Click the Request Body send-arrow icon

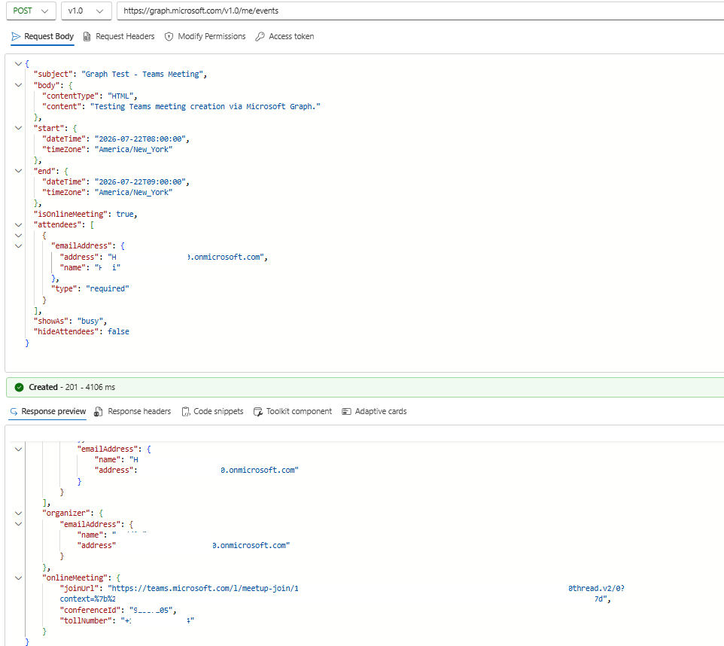point(16,36)
